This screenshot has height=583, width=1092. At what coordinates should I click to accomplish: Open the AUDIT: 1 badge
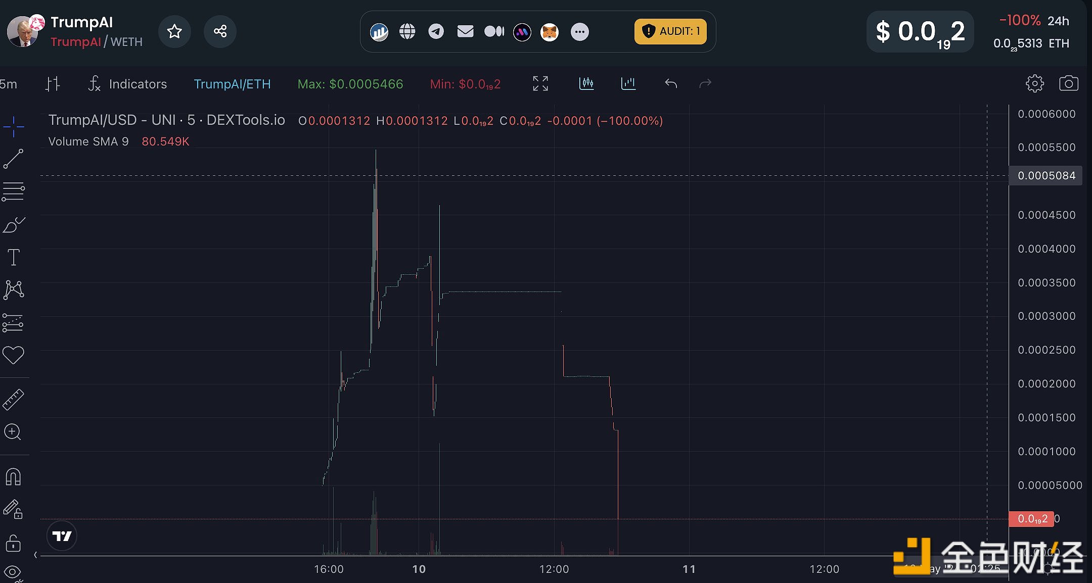670,31
